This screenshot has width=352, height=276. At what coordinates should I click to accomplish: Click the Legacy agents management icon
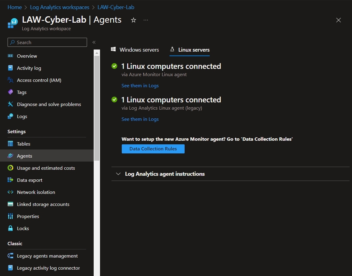[x=10, y=256]
